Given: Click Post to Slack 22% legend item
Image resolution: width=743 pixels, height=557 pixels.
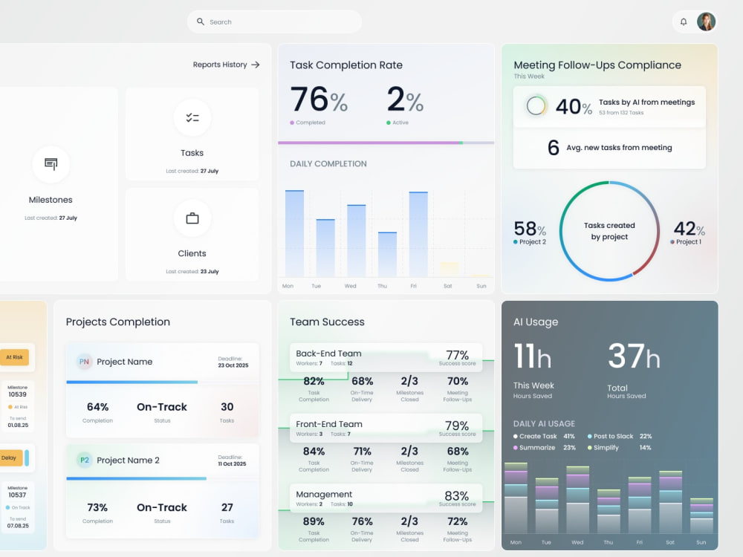Looking at the screenshot, I should [x=620, y=436].
